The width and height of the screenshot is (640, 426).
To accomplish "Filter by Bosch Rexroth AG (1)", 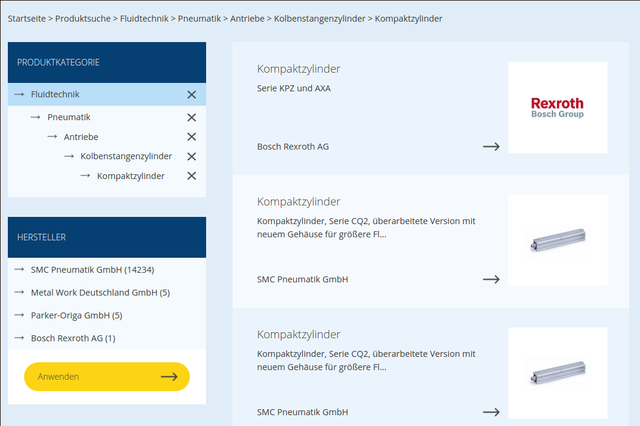I will pyautogui.click(x=73, y=338).
